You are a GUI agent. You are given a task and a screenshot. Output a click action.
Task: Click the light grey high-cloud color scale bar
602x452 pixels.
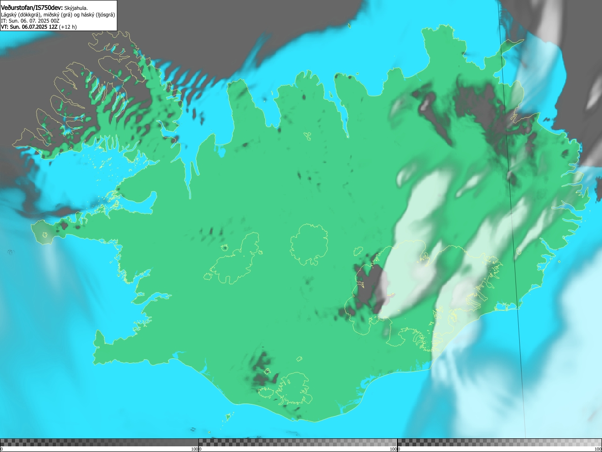pyautogui.click(x=499, y=443)
